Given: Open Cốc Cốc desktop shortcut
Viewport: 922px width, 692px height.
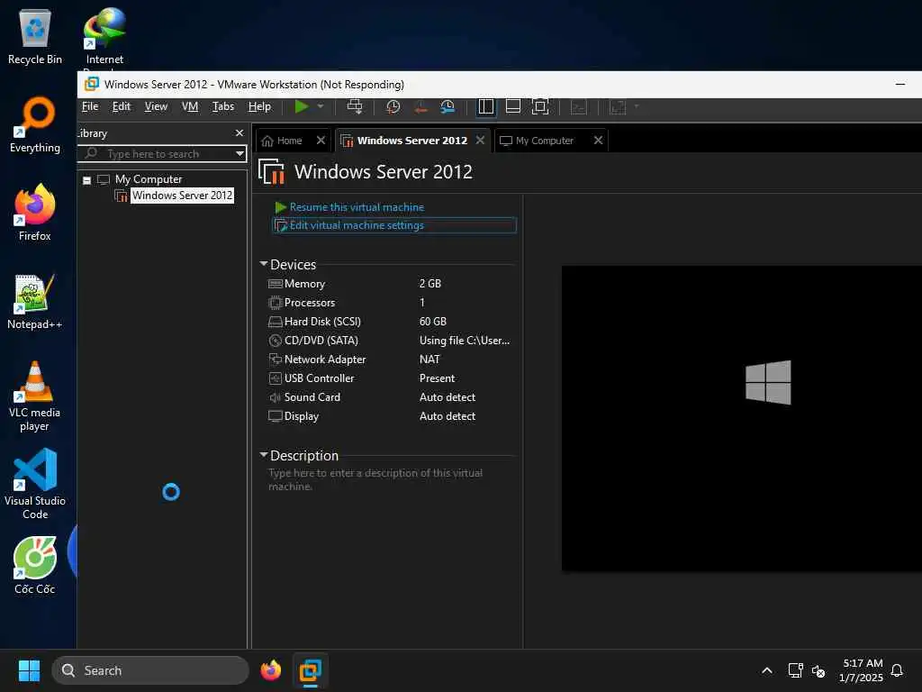Looking at the screenshot, I should coord(35,566).
